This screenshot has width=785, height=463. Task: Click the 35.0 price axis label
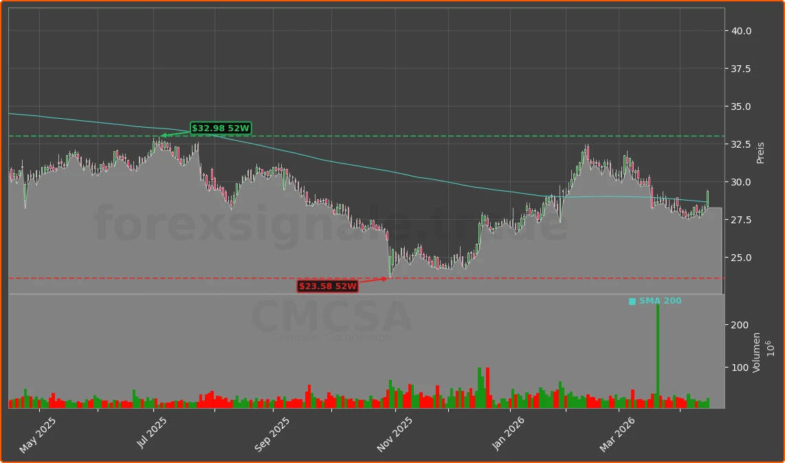pos(741,106)
